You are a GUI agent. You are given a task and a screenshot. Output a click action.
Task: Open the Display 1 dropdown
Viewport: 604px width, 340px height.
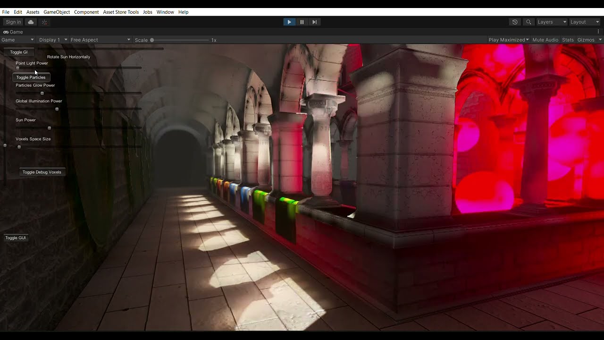(x=53, y=40)
